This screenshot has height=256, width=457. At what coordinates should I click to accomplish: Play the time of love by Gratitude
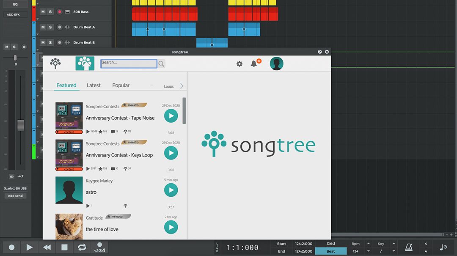[x=171, y=227]
